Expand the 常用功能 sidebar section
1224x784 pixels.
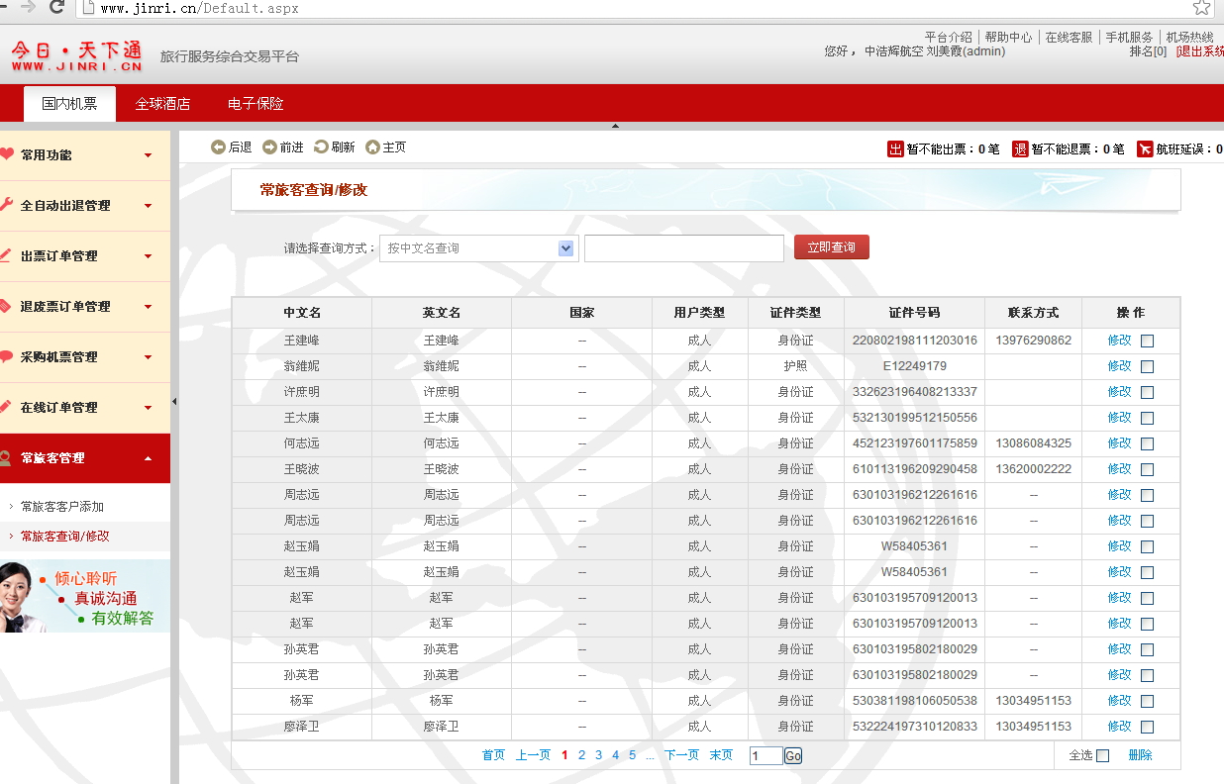(x=85, y=155)
